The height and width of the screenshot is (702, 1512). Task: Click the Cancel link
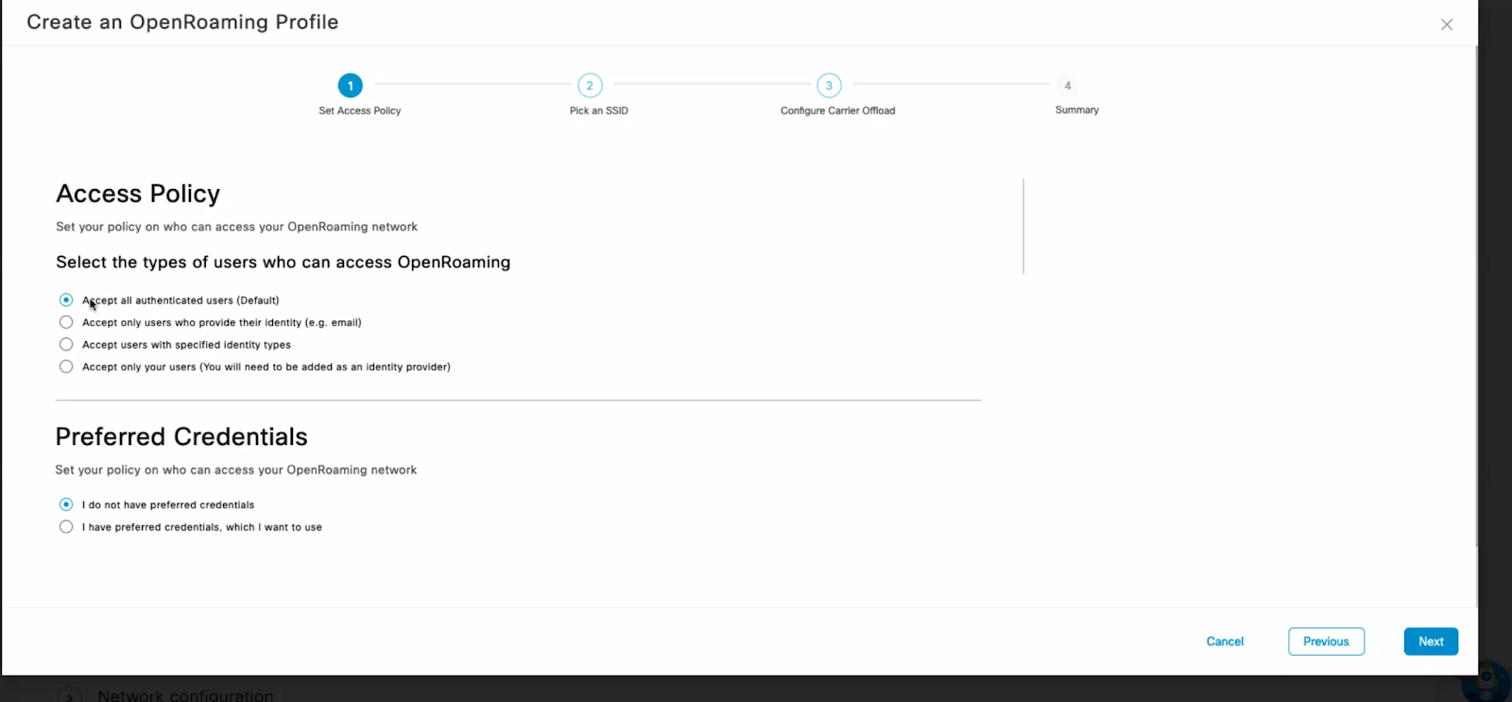1225,642
